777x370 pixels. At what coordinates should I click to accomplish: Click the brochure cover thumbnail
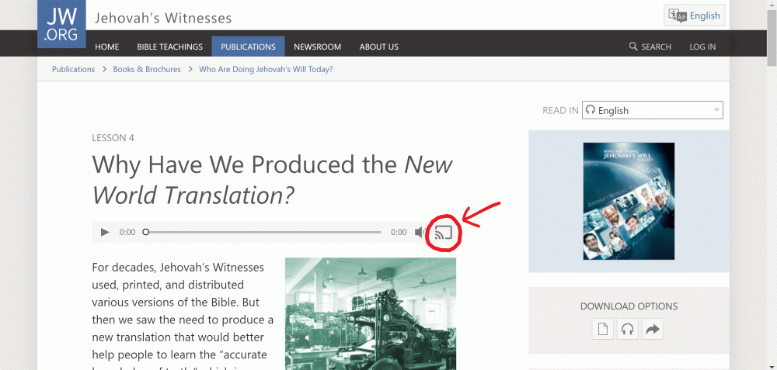[629, 201]
